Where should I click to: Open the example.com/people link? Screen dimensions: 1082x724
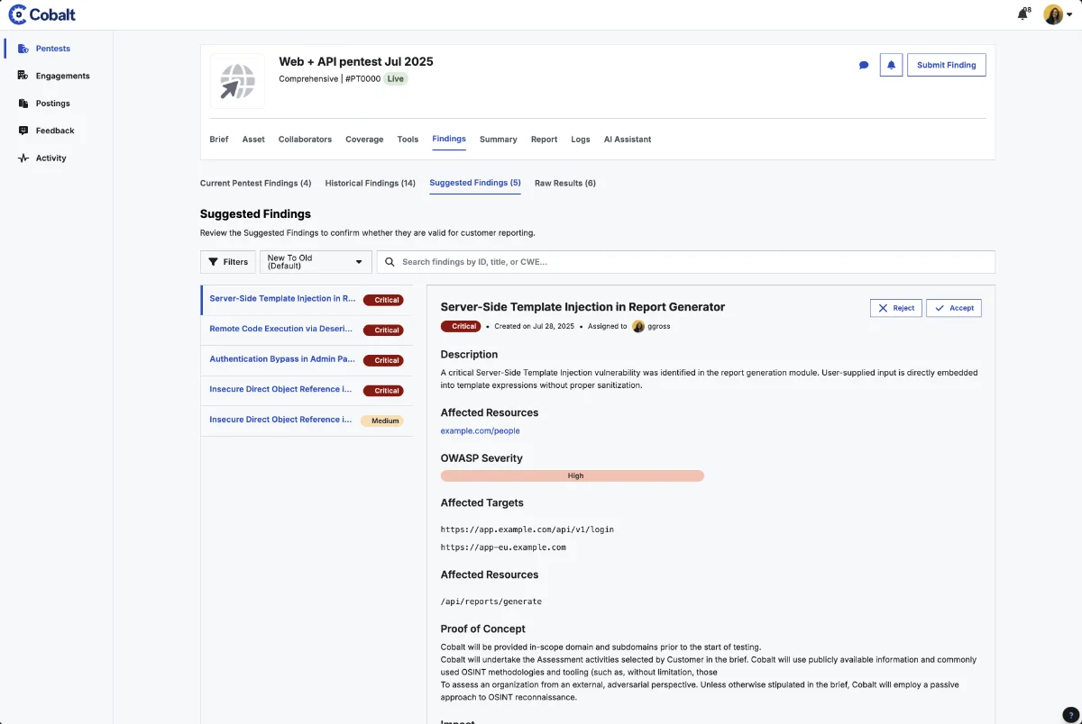coord(480,430)
